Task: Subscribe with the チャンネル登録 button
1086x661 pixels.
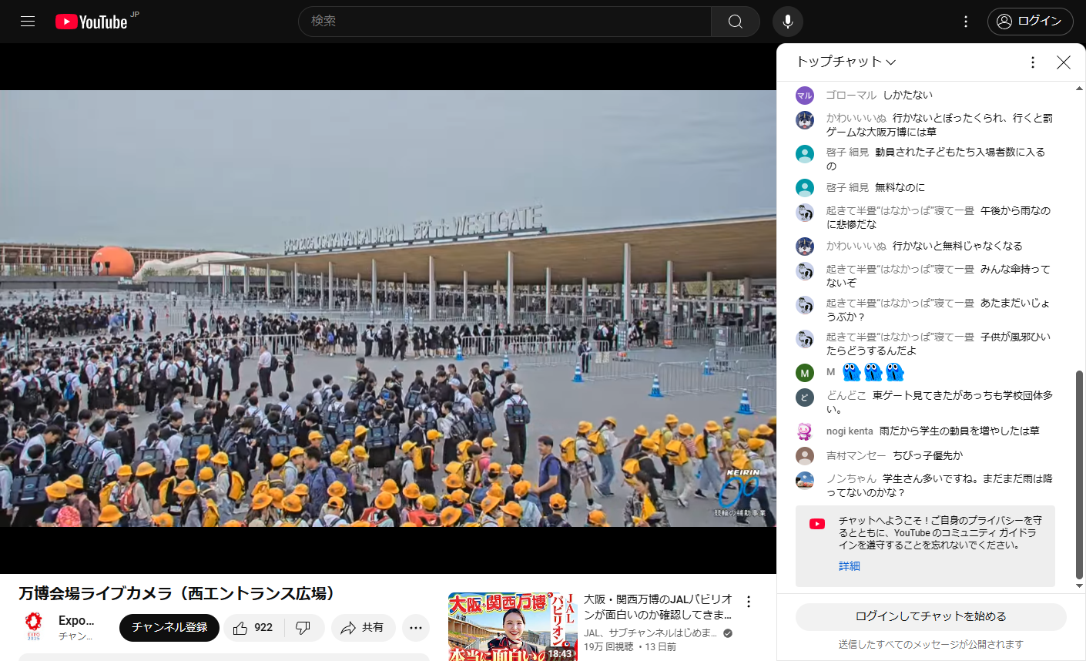Action: coord(169,628)
